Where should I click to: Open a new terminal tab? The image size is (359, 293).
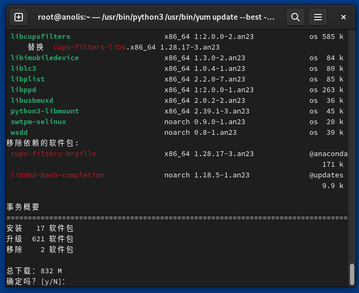[19, 17]
